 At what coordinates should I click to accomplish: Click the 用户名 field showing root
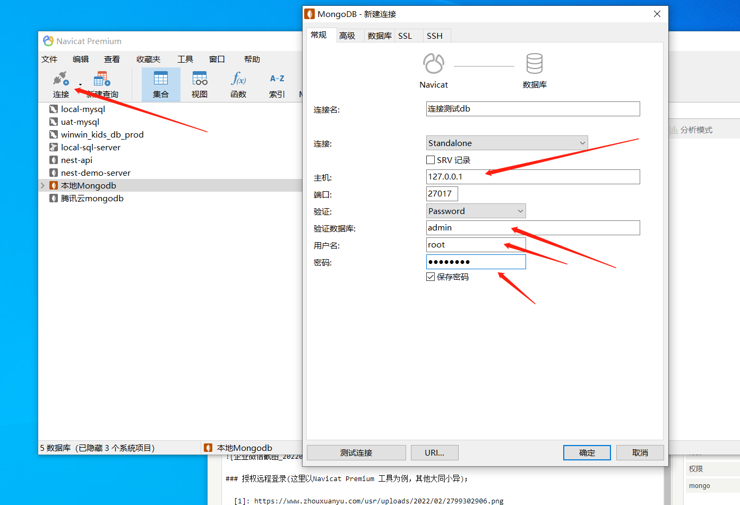[476, 245]
